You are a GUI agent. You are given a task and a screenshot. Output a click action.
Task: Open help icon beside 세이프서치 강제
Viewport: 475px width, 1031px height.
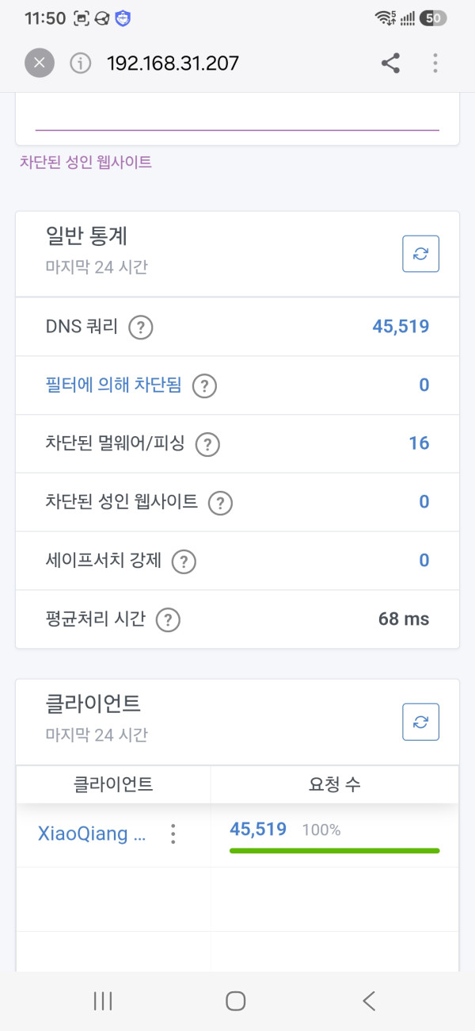[184, 561]
